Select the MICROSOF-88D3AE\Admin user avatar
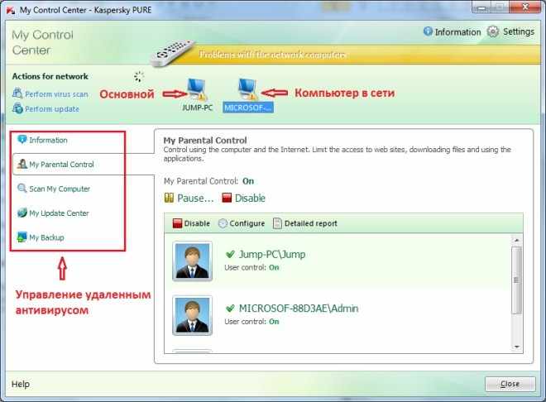 pos(192,315)
